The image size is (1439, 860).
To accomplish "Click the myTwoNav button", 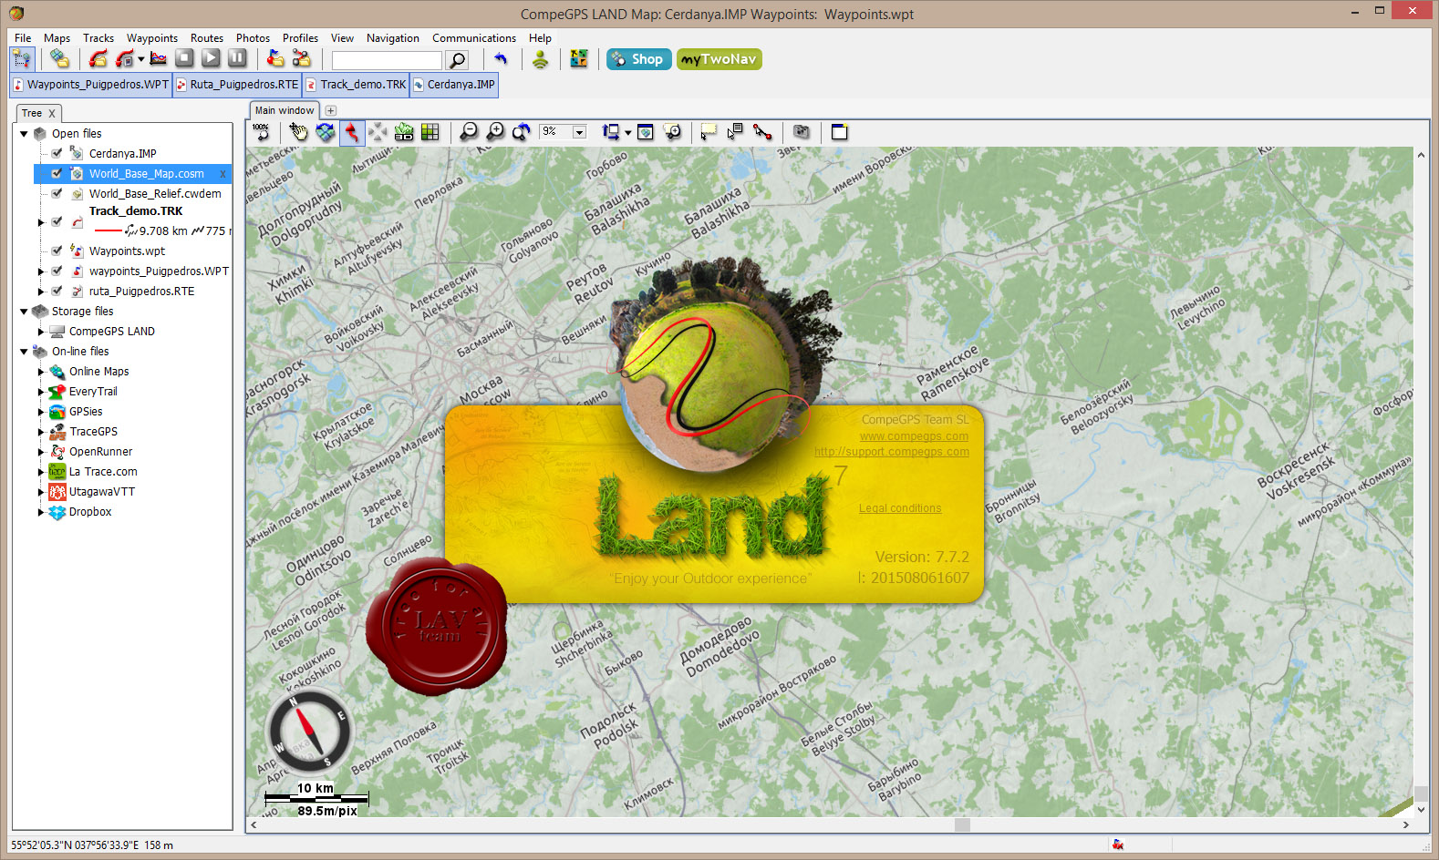I will (x=719, y=59).
